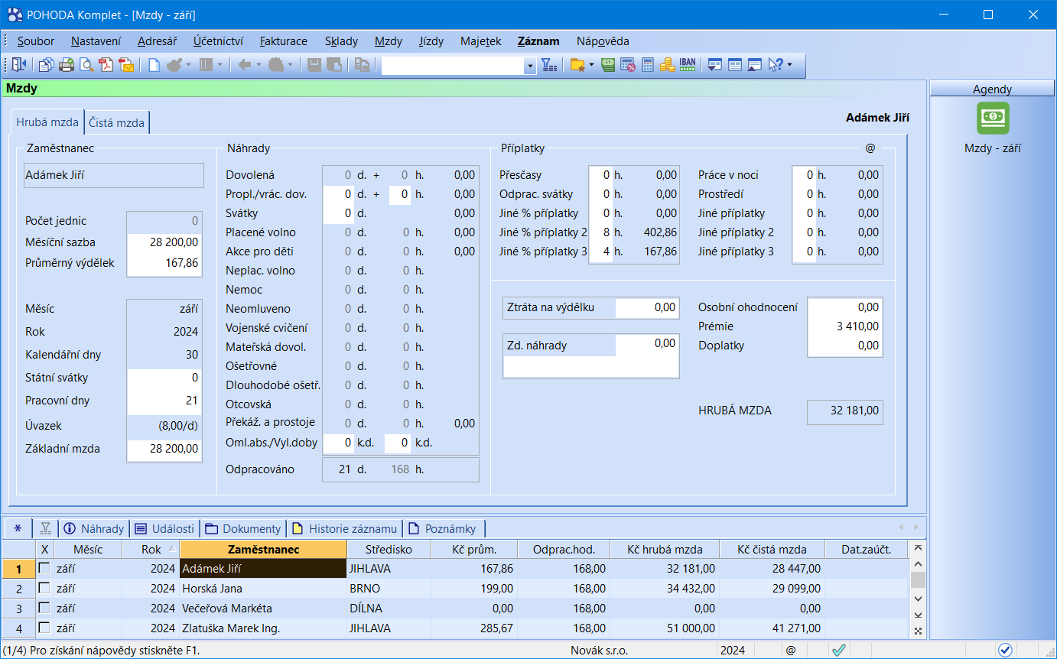The width and height of the screenshot is (1057, 659).
Task: Click the filter funnel toolbar icon
Action: pos(549,66)
